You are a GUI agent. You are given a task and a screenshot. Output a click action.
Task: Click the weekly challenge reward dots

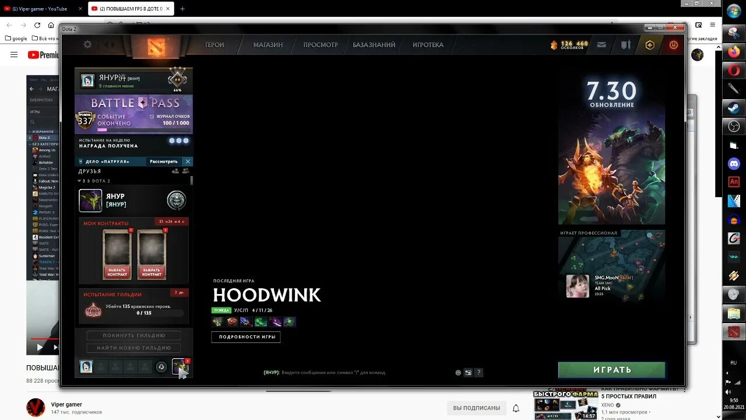[179, 141]
